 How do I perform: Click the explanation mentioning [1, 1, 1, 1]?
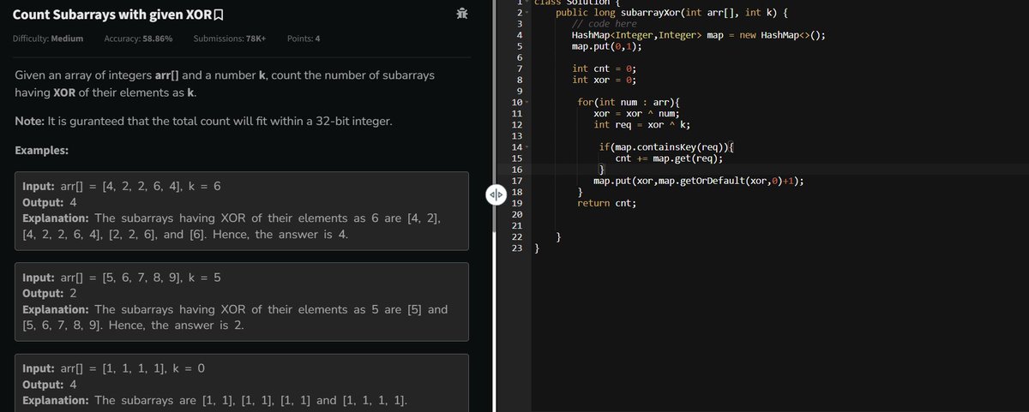(214, 400)
